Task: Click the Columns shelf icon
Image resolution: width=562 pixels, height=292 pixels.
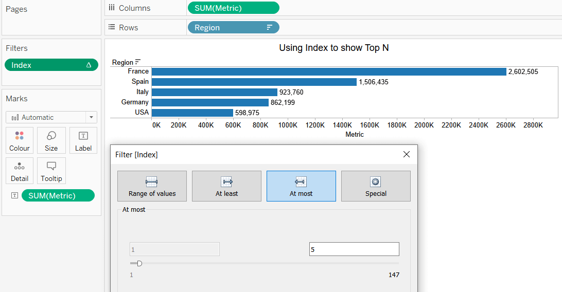Action: point(112,8)
